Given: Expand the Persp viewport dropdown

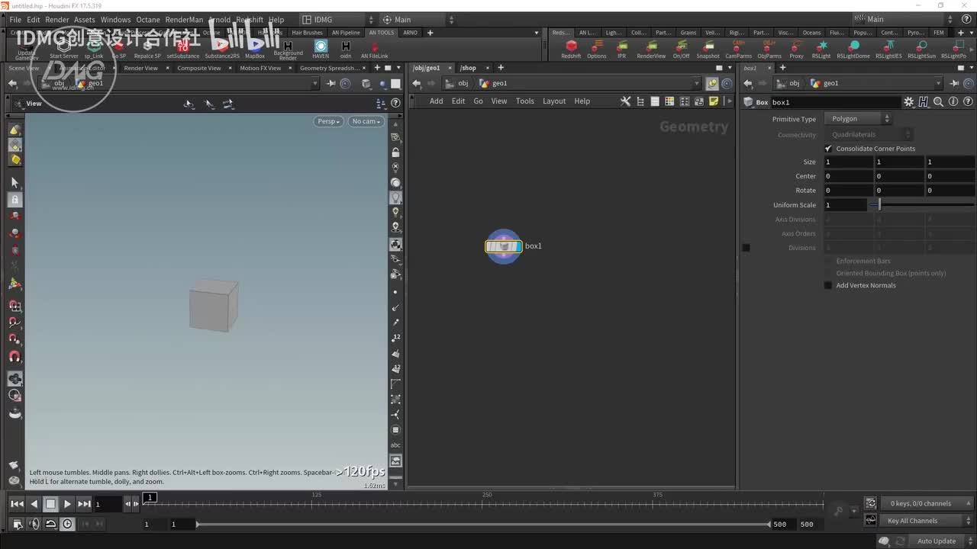Looking at the screenshot, I should (x=328, y=121).
